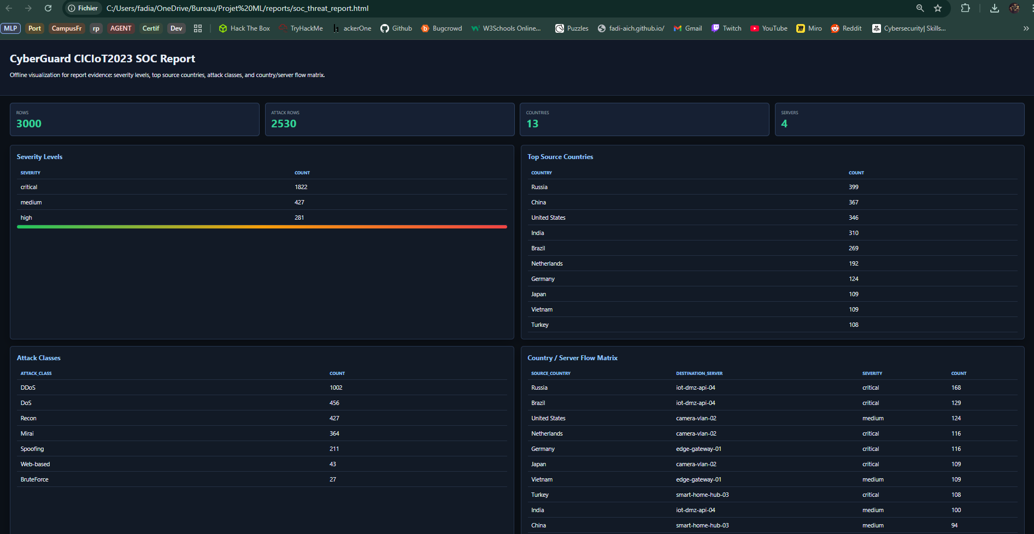The width and height of the screenshot is (1034, 534).
Task: Click the Fichier site info chip
Action: click(83, 8)
